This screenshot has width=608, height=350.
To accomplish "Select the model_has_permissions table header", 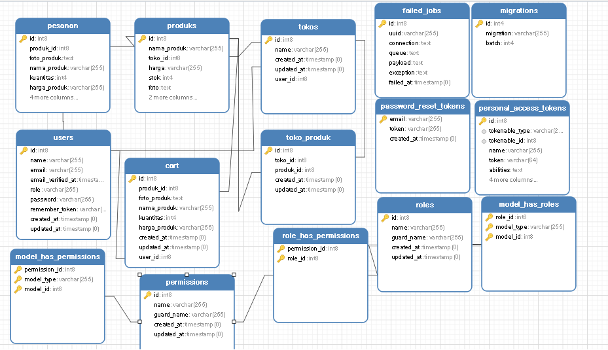I will [58, 257].
